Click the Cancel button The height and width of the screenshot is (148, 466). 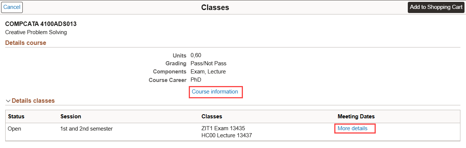pos(12,7)
